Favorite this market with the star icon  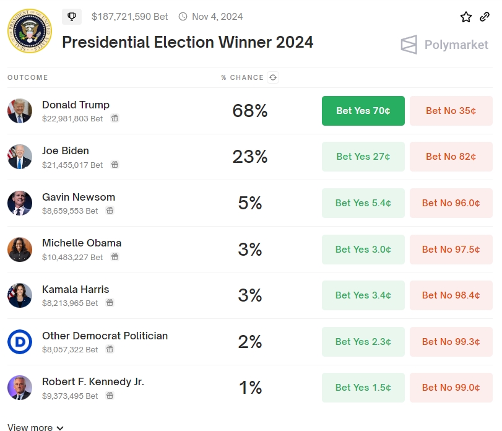(466, 17)
